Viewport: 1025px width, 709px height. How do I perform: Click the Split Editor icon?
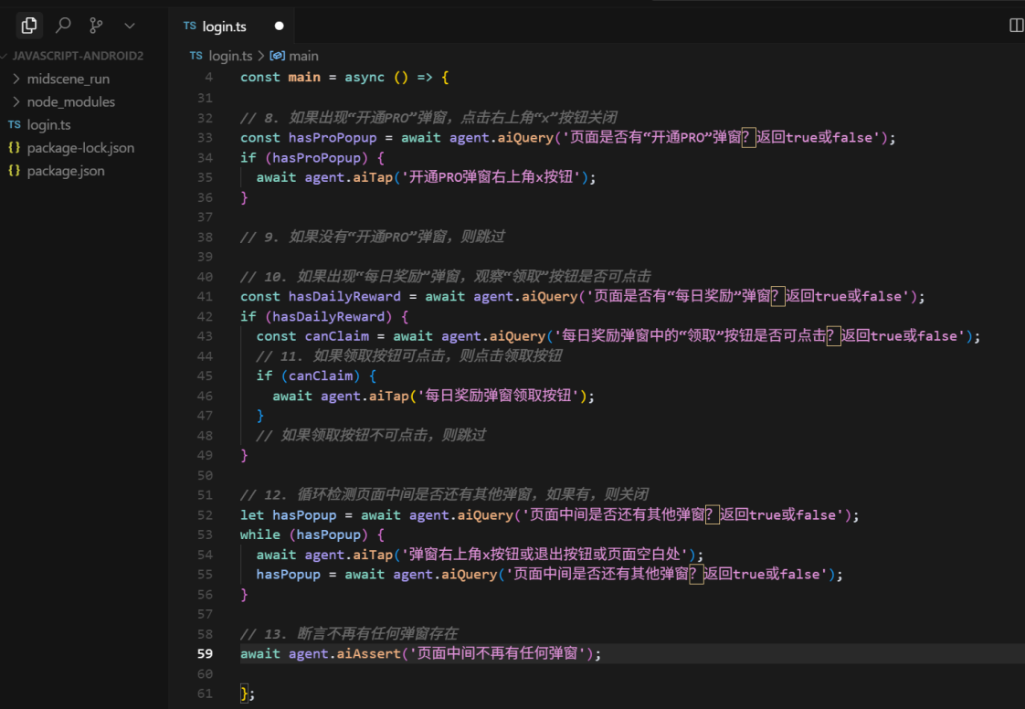coord(1017,26)
